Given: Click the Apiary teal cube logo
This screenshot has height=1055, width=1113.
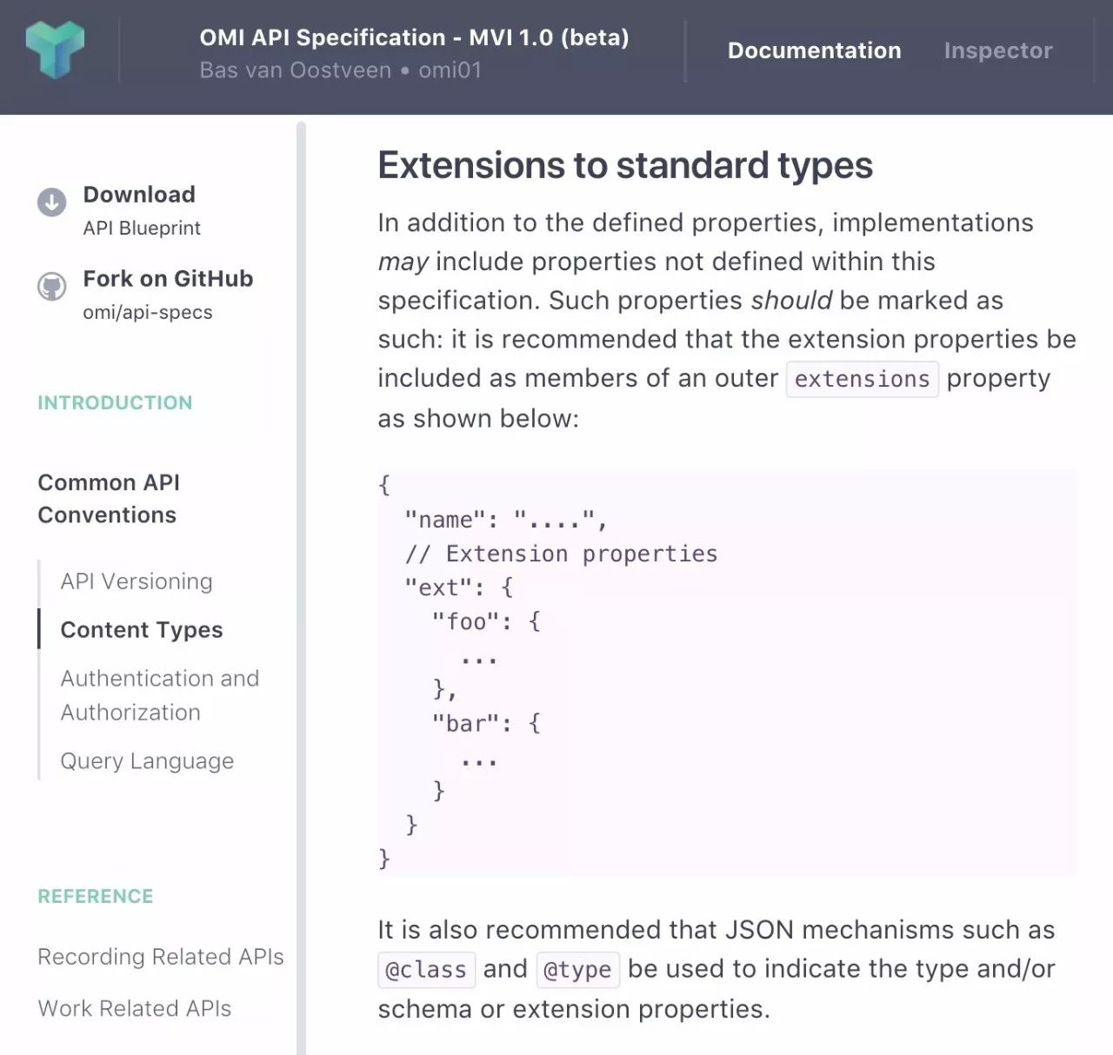Looking at the screenshot, I should pos(55,50).
